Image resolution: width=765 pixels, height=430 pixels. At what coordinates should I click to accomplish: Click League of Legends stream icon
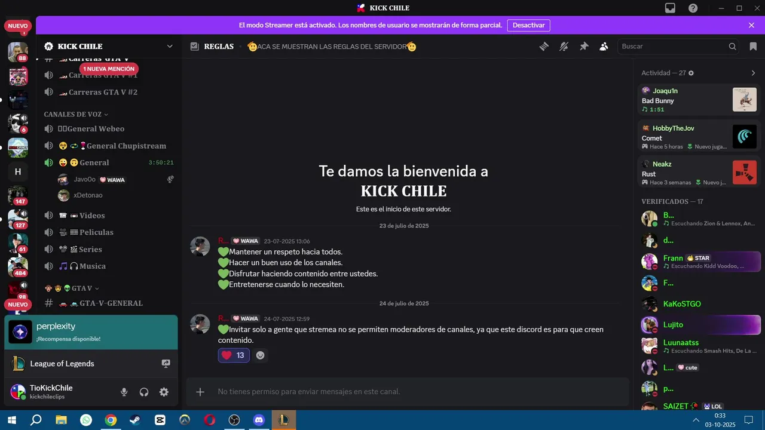pos(166,363)
